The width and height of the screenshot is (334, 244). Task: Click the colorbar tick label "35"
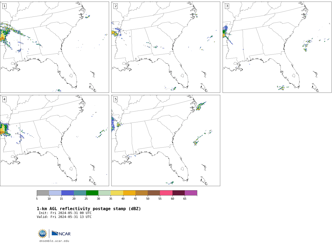coord(111,199)
